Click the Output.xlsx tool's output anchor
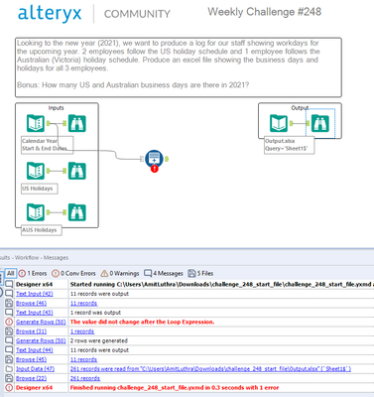 click(x=291, y=123)
